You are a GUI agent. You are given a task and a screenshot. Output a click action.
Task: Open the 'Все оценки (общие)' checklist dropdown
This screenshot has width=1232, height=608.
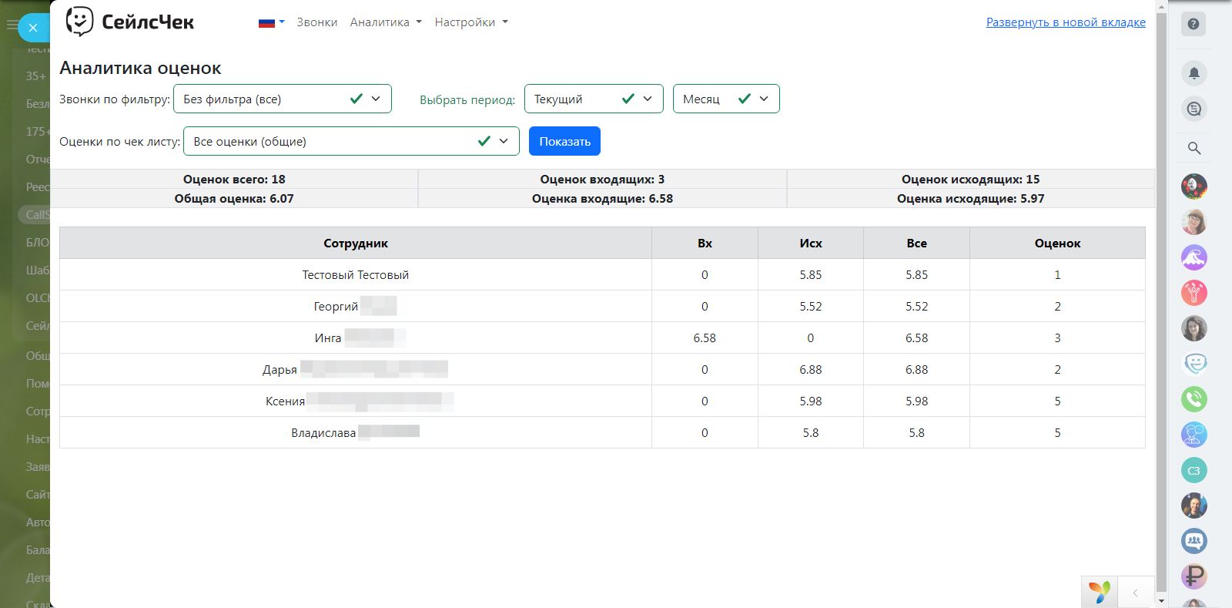[x=350, y=141]
